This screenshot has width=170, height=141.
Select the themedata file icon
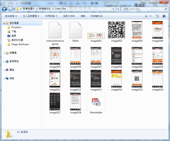(x=96, y=102)
